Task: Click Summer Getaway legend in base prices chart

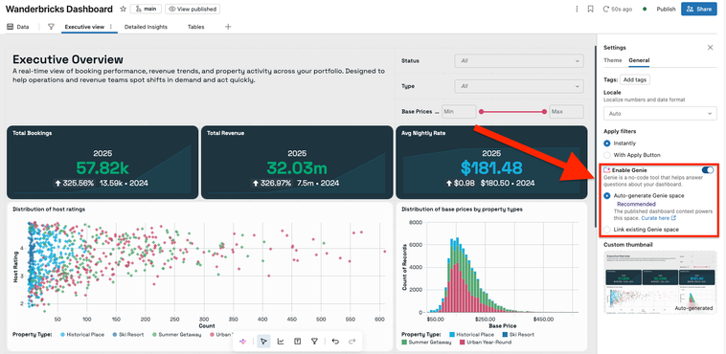Action: [426, 342]
